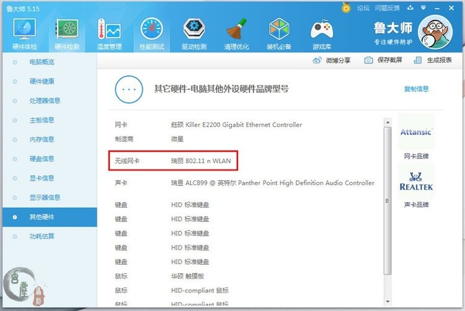Select 显卡信息 in the sidebar

coord(42,178)
